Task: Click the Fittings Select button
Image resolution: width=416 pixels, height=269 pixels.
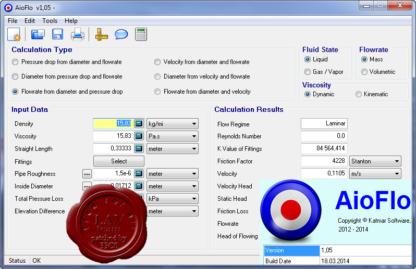Action: [x=119, y=161]
